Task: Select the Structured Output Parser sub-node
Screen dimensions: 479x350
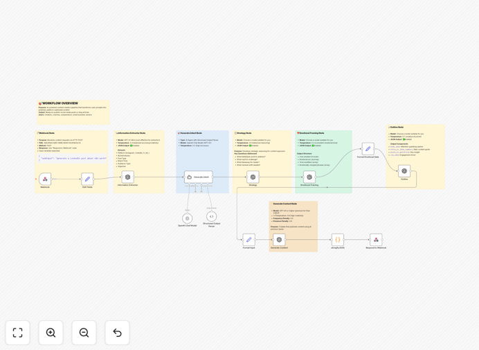Action: (x=211, y=216)
